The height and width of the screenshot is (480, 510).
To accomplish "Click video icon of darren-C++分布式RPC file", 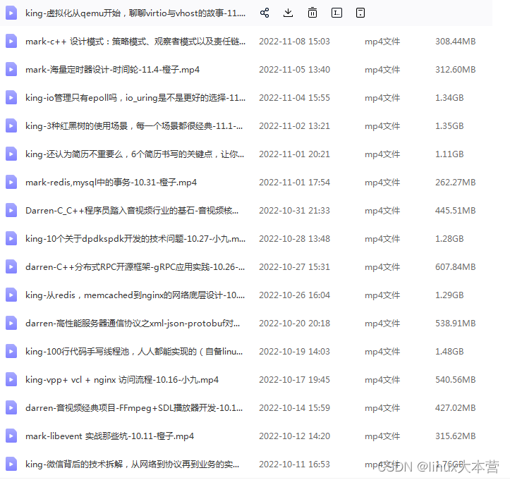I will pos(11,267).
